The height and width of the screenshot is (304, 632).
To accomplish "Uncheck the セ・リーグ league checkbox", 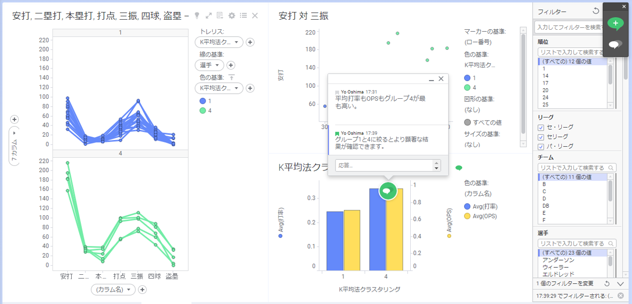I will [542, 128].
